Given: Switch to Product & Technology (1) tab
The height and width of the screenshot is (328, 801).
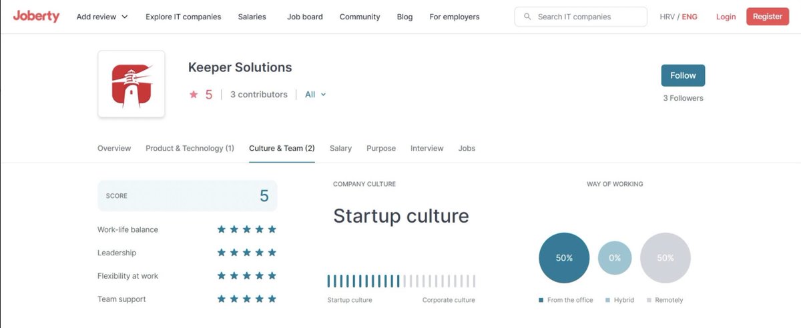Looking at the screenshot, I should click(x=190, y=148).
